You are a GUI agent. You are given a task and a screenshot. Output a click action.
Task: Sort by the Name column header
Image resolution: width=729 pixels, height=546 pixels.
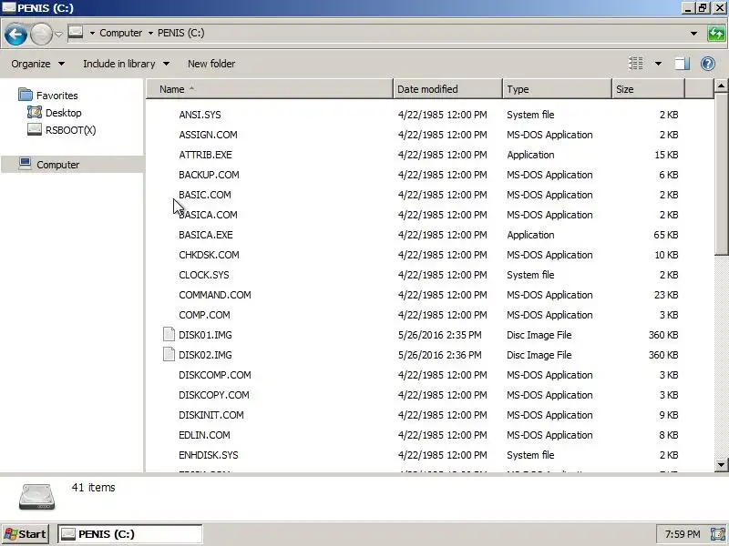[270, 89]
